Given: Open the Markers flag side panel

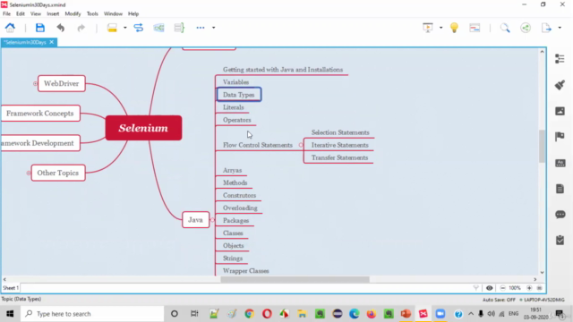Looking at the screenshot, I should pyautogui.click(x=560, y=137).
